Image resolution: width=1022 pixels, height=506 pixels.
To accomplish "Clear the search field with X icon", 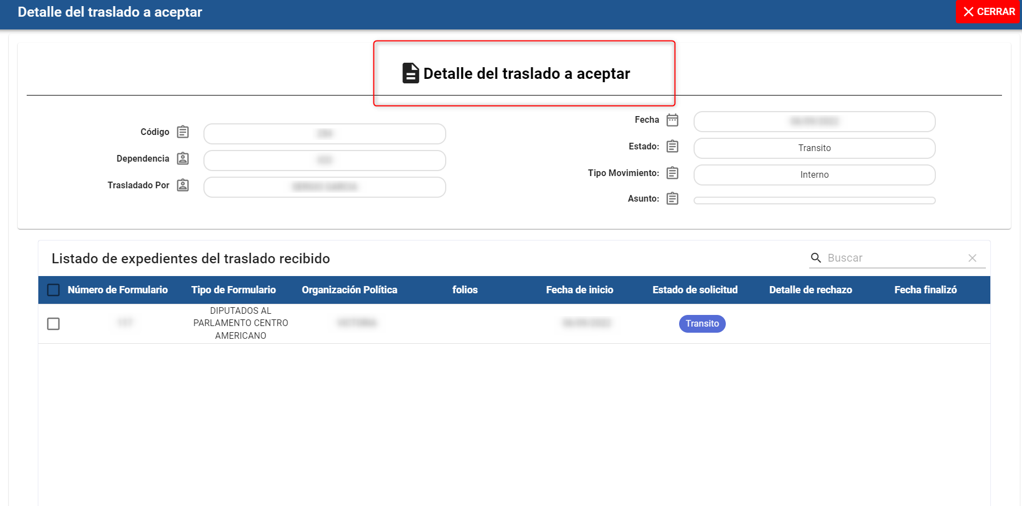I will (972, 258).
